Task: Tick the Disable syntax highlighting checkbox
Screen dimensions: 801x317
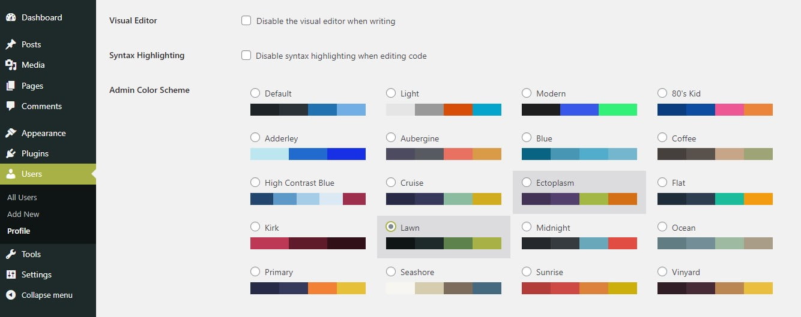Action: pyautogui.click(x=246, y=56)
